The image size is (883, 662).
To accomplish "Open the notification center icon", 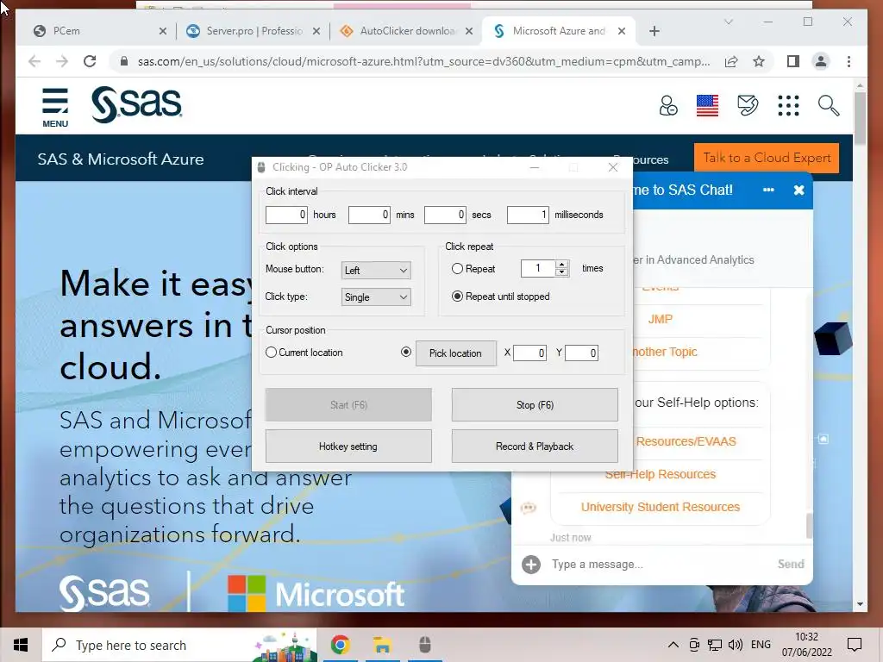I will point(855,645).
